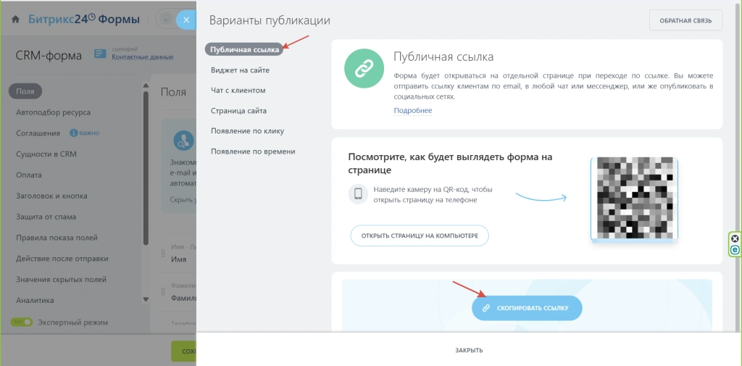Close the side panel with the X button

tap(186, 20)
